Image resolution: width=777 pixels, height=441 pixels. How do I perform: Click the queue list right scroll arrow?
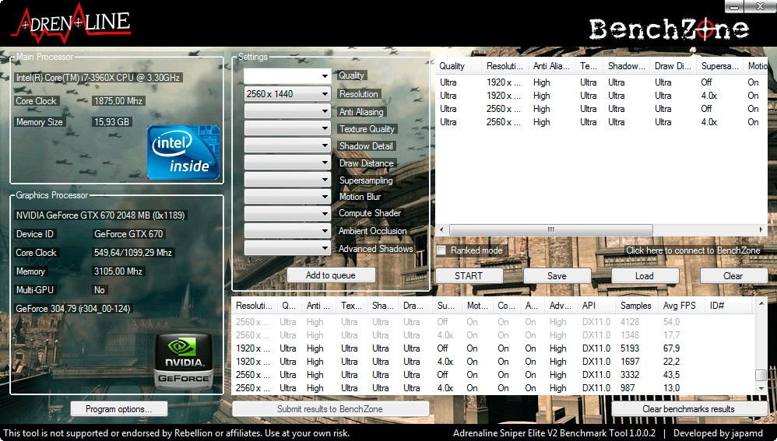[761, 229]
